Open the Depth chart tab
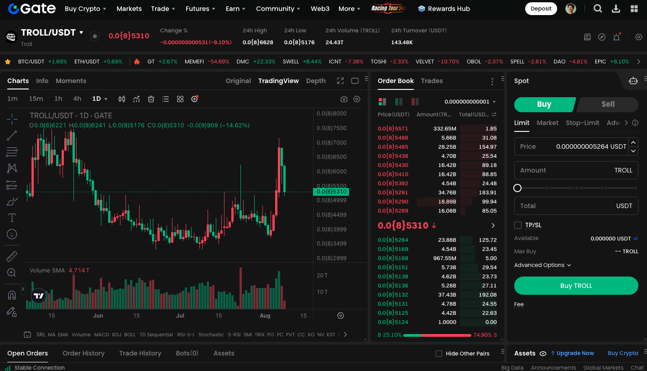647x371 pixels. click(316, 81)
